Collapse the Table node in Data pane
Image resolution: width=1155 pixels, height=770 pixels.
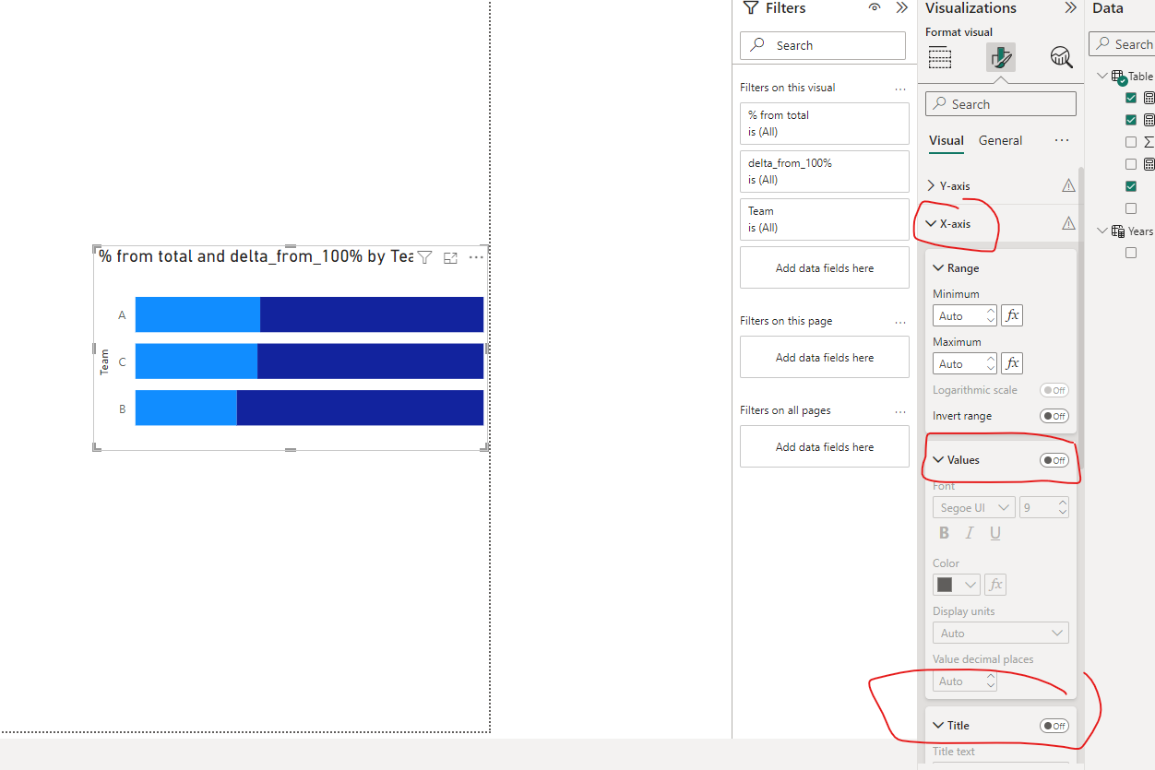pyautogui.click(x=1101, y=77)
